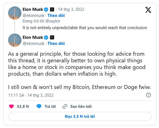This screenshot has height=128, width=159.
Task: Open the info circle icon beside timestamp
Action: 148,95
